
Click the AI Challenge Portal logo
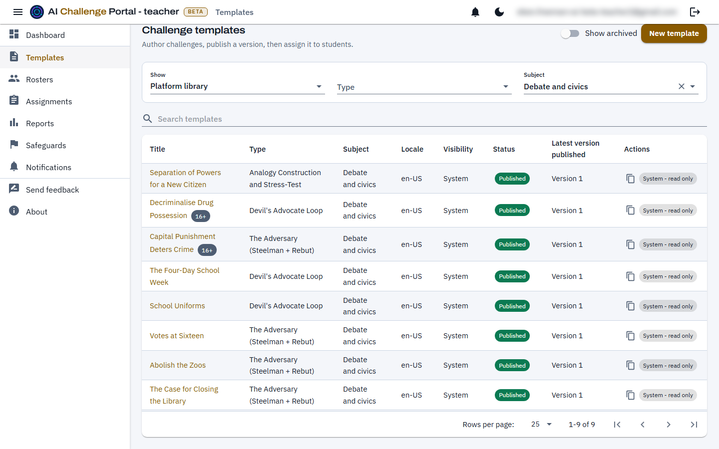[37, 12]
